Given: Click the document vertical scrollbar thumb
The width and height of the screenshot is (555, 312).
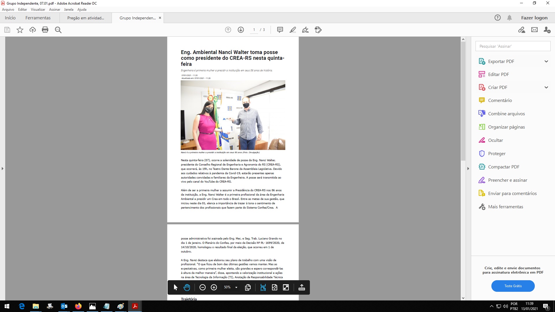Looking at the screenshot, I should pos(463,101).
